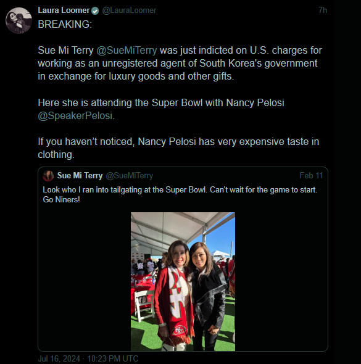Open the @SueMiTerry handle in quoted tweet
This screenshot has width=361, height=364.
tap(130, 176)
